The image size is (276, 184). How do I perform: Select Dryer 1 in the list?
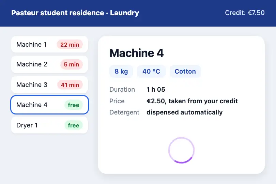49,125
